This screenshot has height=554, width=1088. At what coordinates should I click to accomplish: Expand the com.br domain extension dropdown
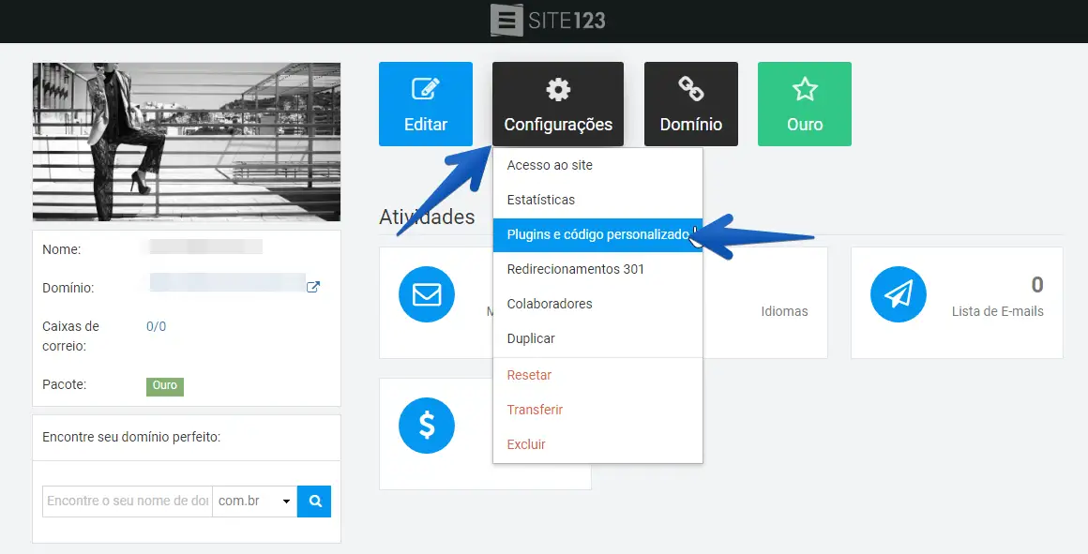pos(255,502)
